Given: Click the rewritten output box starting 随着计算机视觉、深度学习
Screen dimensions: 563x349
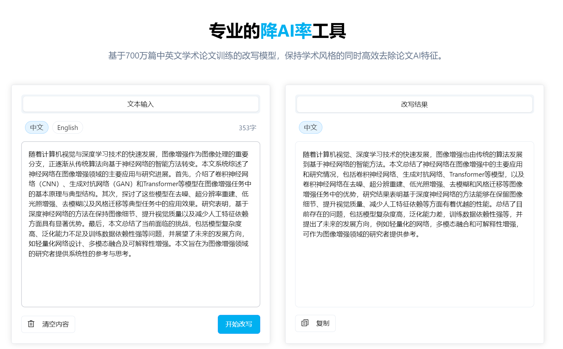Looking at the screenshot, I should [414, 224].
